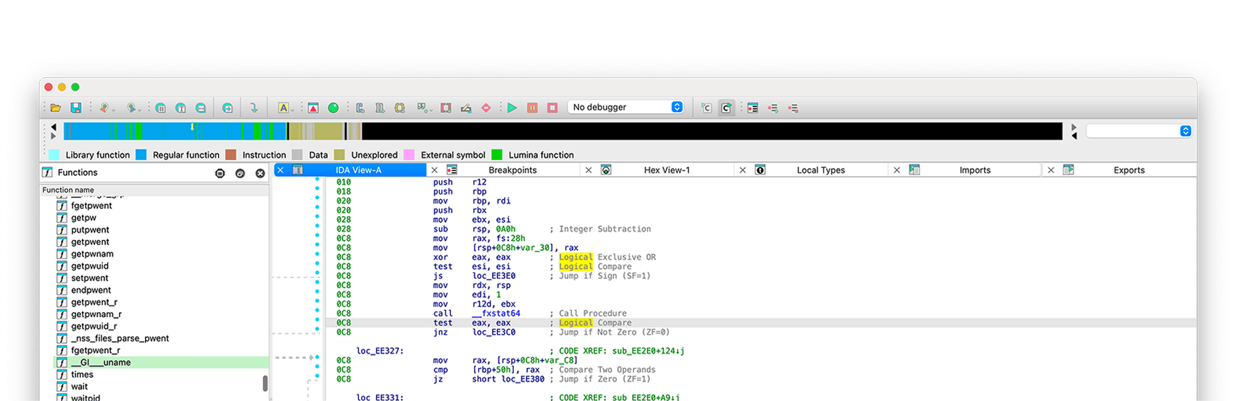Open the 'No debugger' selection dropdown
This screenshot has width=1234, height=401.
tap(626, 107)
